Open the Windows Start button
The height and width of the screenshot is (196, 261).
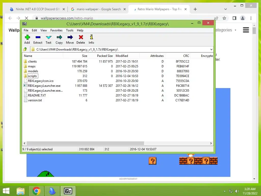point(6,191)
